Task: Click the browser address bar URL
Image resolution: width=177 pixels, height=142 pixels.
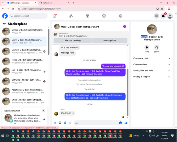Action: click(41, 9)
